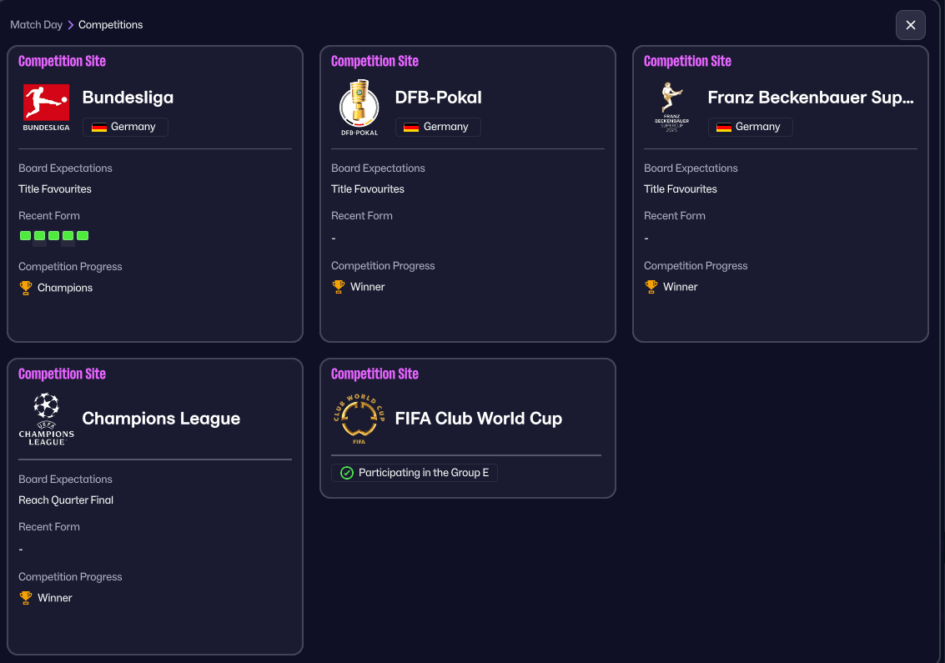
Task: Select the Competitions breadcrumb item
Action: point(110,25)
